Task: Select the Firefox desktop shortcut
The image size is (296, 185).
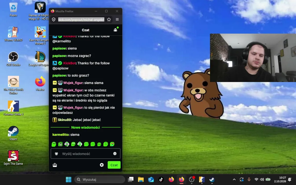Action: [x=40, y=84]
